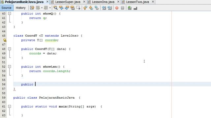
Task: Collapse the main method fold at line 61
Action: coord(10,106)
